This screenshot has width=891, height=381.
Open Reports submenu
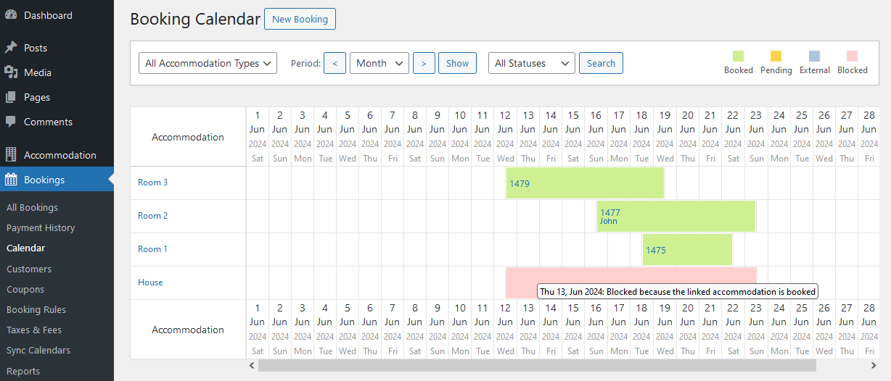[23, 371]
